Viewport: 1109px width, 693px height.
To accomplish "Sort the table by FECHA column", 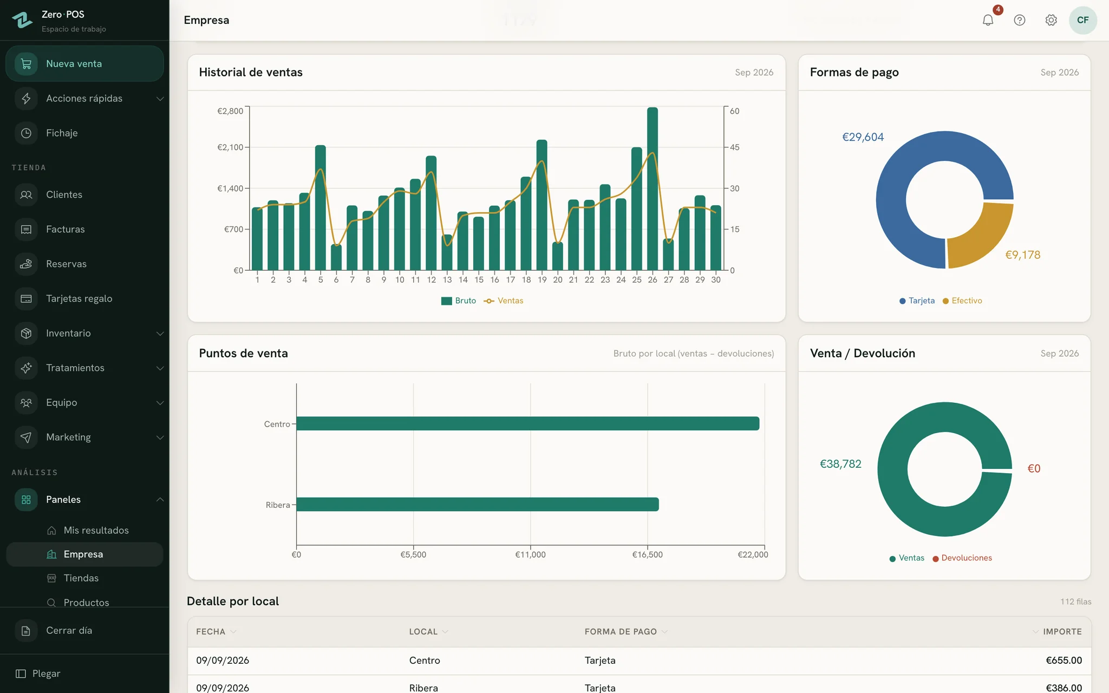I will (216, 631).
